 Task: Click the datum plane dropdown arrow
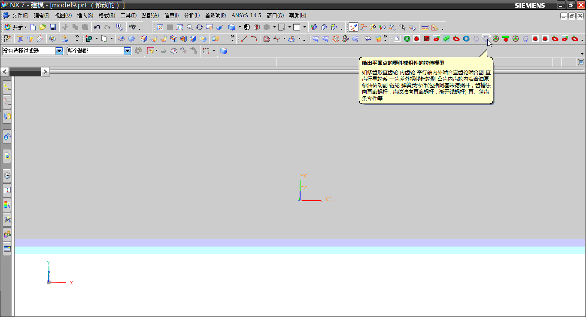[x=112, y=39]
